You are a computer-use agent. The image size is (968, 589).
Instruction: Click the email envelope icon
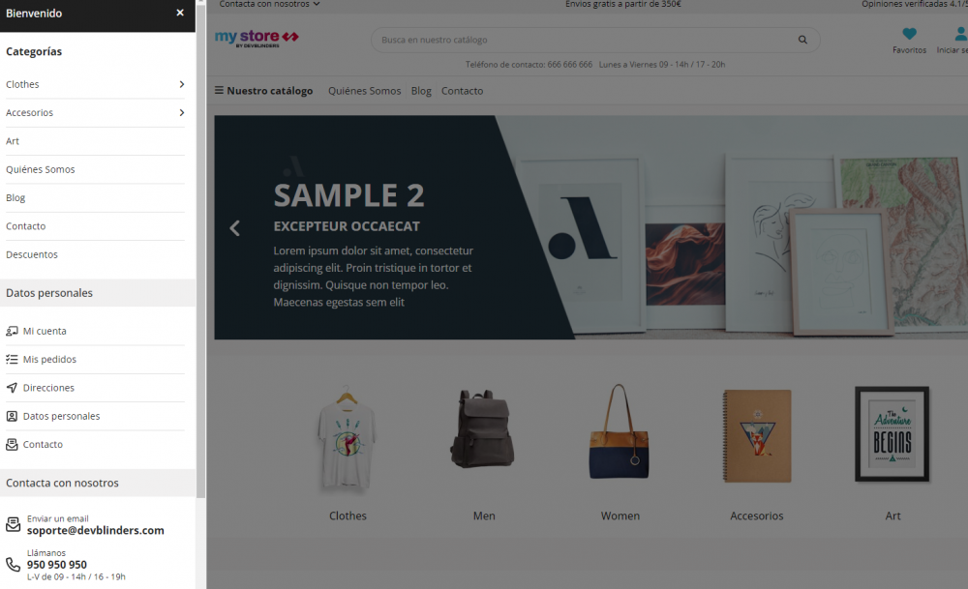(13, 525)
